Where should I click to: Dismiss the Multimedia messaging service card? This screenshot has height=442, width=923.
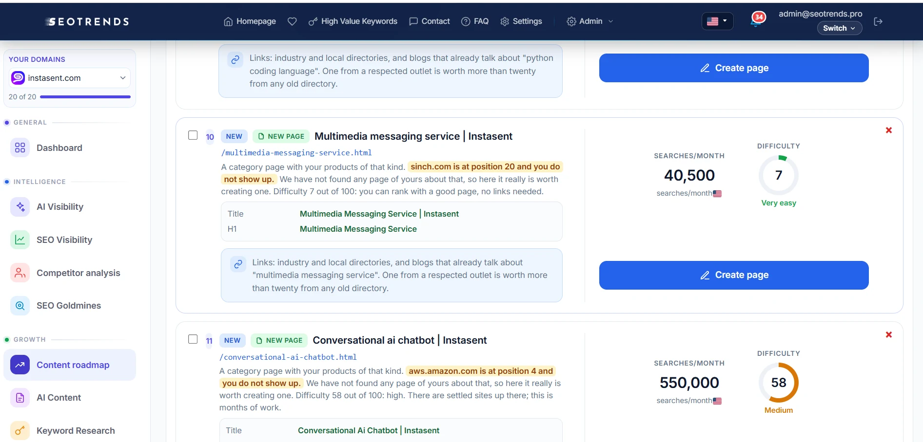pyautogui.click(x=889, y=130)
